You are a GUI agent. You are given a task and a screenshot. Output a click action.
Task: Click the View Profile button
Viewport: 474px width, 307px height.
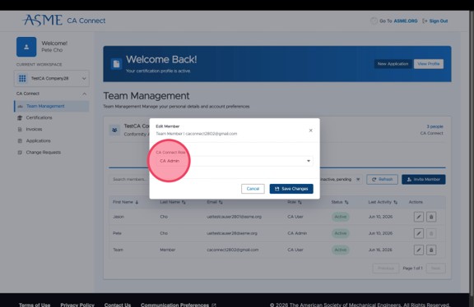(429, 64)
